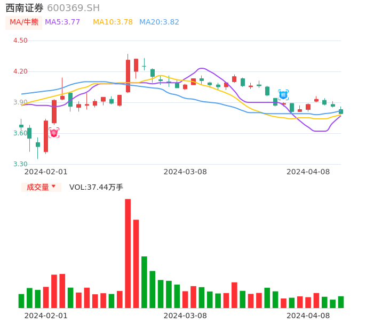
Task: Click the MA5:3.77 legend label
Action: pyautogui.click(x=62, y=22)
